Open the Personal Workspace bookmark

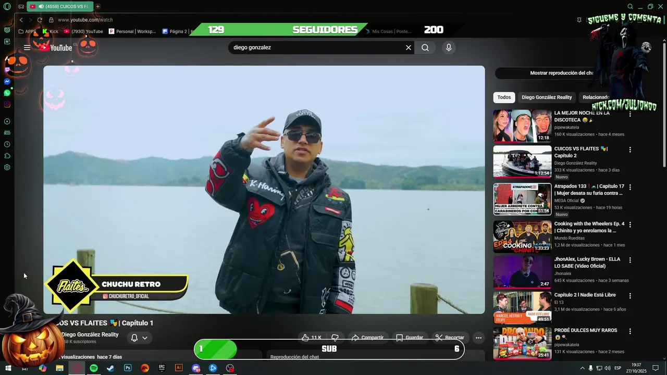pos(132,31)
